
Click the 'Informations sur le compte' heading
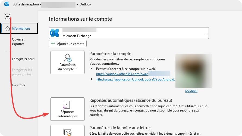point(80,19)
